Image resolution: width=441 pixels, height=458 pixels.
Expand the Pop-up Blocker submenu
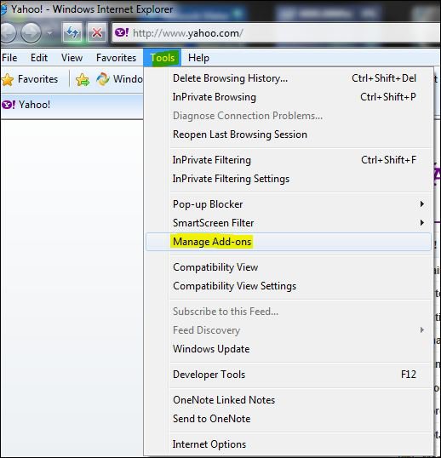coord(289,204)
